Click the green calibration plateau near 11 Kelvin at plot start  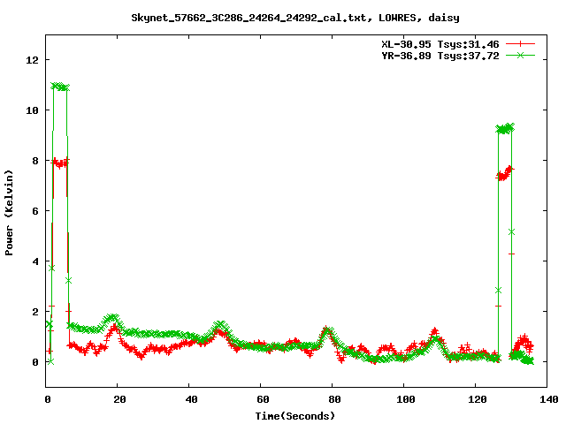pyautogui.click(x=60, y=87)
